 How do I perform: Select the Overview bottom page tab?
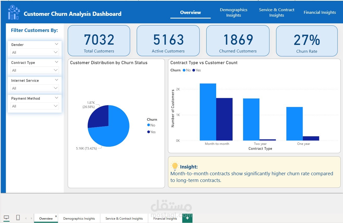tap(46, 218)
